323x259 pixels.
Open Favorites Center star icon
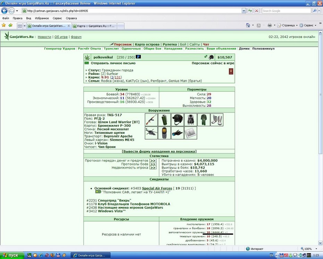[x=4, y=25]
